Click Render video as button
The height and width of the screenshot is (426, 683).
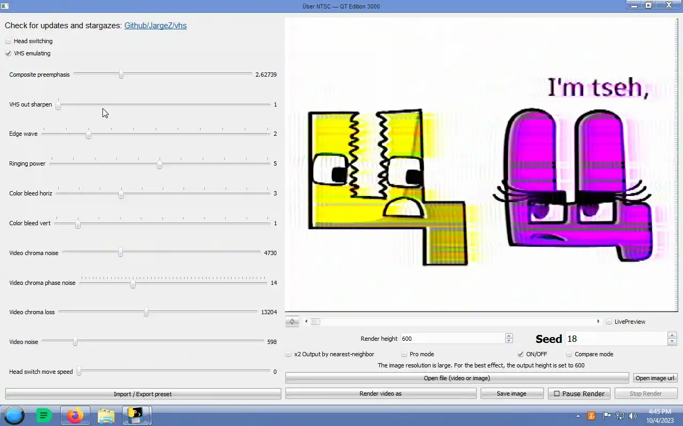pos(380,394)
